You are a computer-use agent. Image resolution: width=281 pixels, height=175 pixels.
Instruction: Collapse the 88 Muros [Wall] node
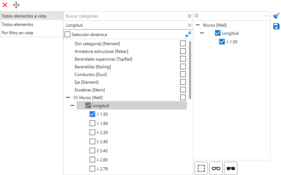67,98
